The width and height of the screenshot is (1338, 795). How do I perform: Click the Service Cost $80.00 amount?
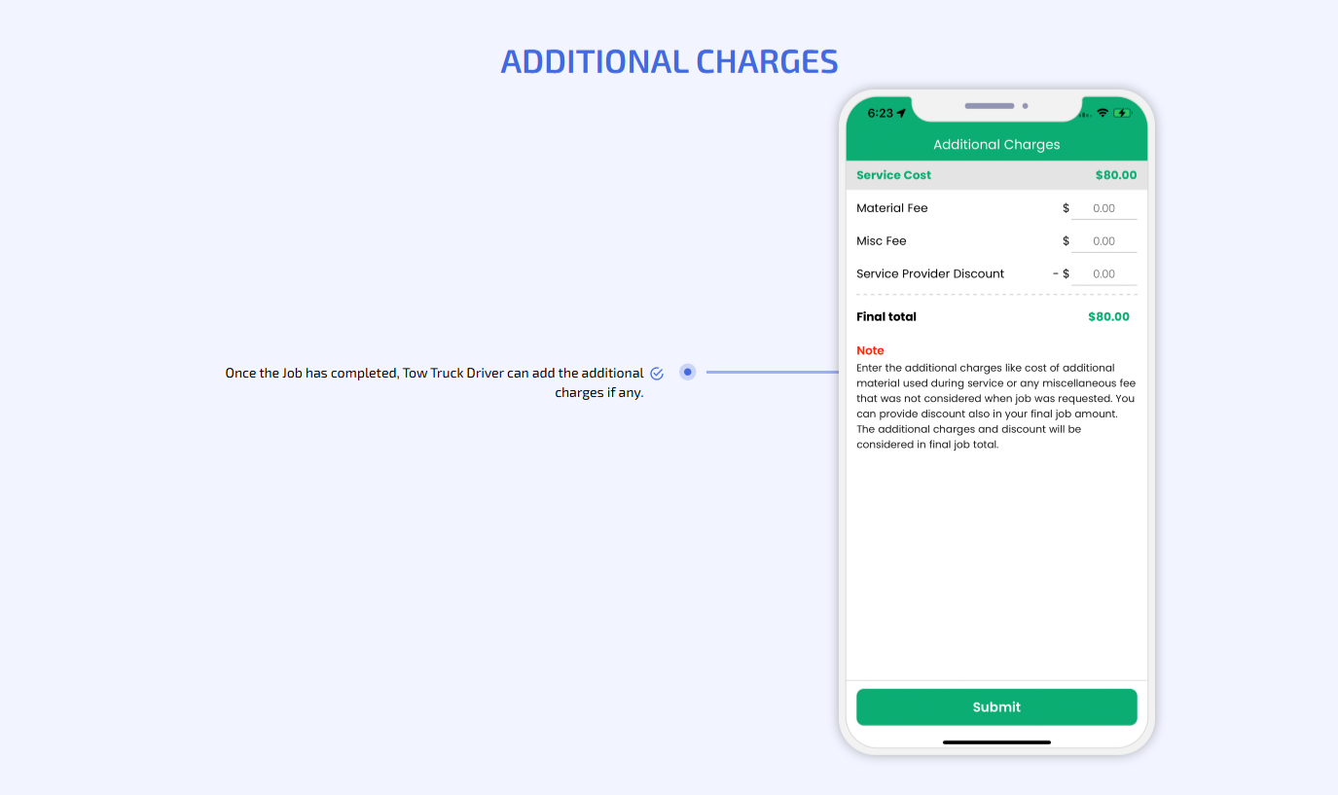[1115, 175]
